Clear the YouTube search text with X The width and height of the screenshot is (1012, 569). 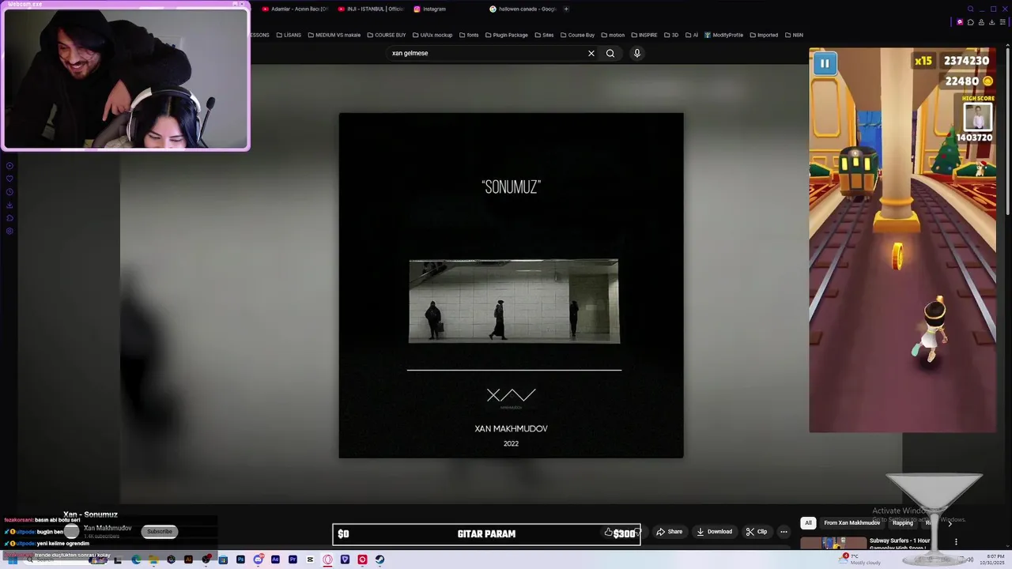(x=591, y=53)
